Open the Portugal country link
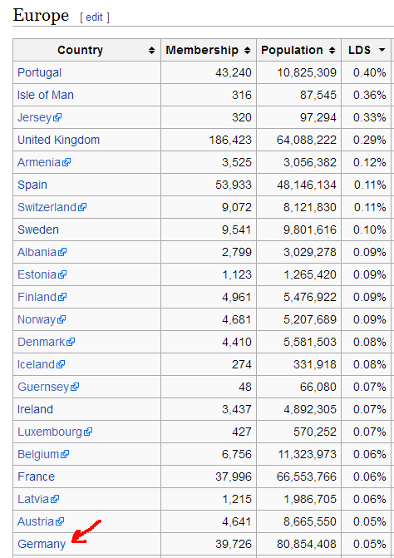This screenshot has height=558, width=394. tap(39, 72)
